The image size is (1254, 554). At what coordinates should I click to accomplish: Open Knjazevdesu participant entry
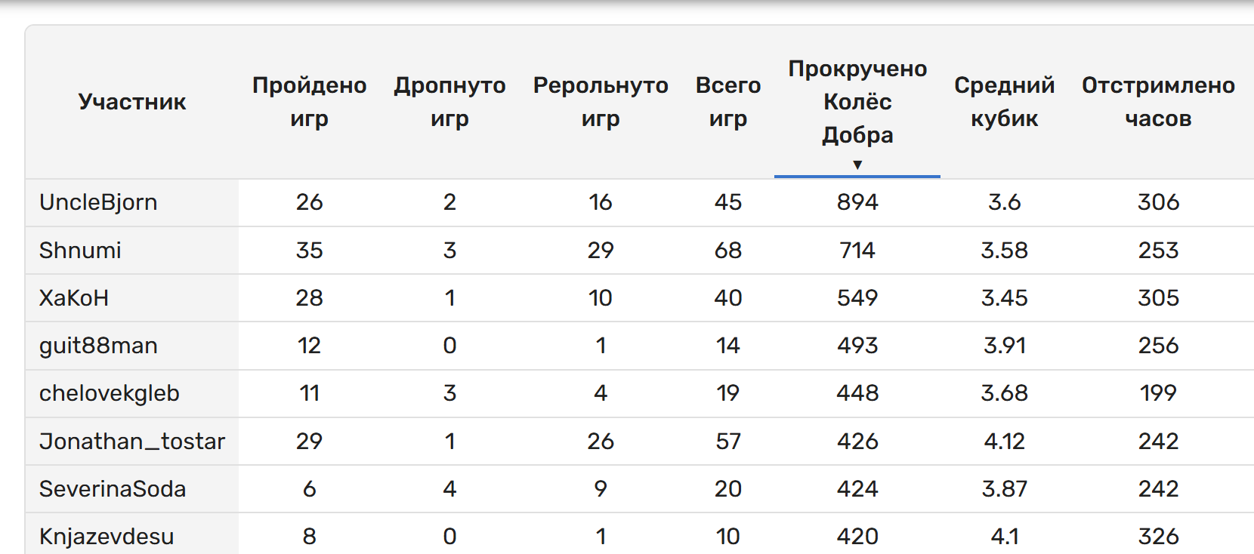tap(107, 537)
